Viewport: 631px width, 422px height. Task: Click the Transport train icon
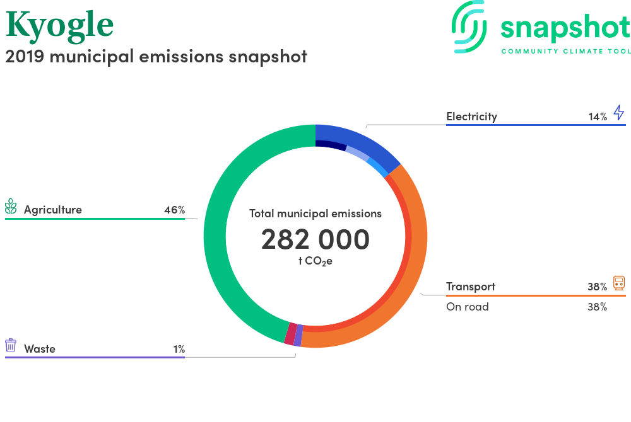619,283
